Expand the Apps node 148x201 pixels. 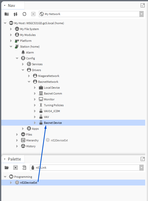(x=23, y=129)
